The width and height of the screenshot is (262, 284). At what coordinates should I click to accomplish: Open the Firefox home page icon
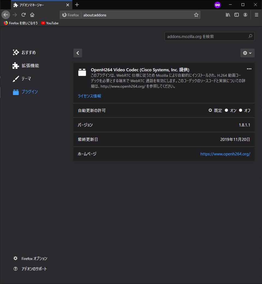[x=32, y=15]
